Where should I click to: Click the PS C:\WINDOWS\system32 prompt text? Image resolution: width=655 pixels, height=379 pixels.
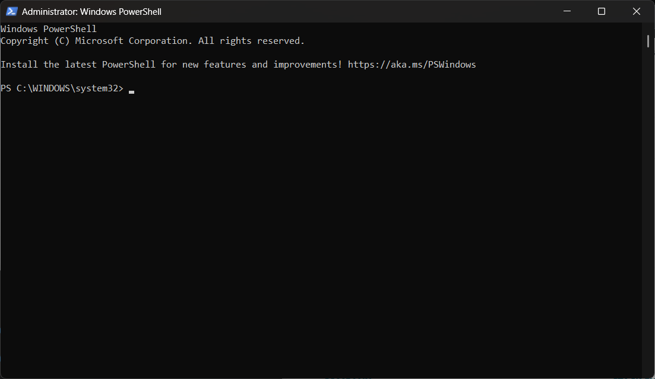pyautogui.click(x=62, y=88)
